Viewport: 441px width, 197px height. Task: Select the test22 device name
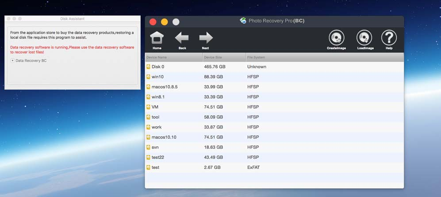(x=158, y=157)
